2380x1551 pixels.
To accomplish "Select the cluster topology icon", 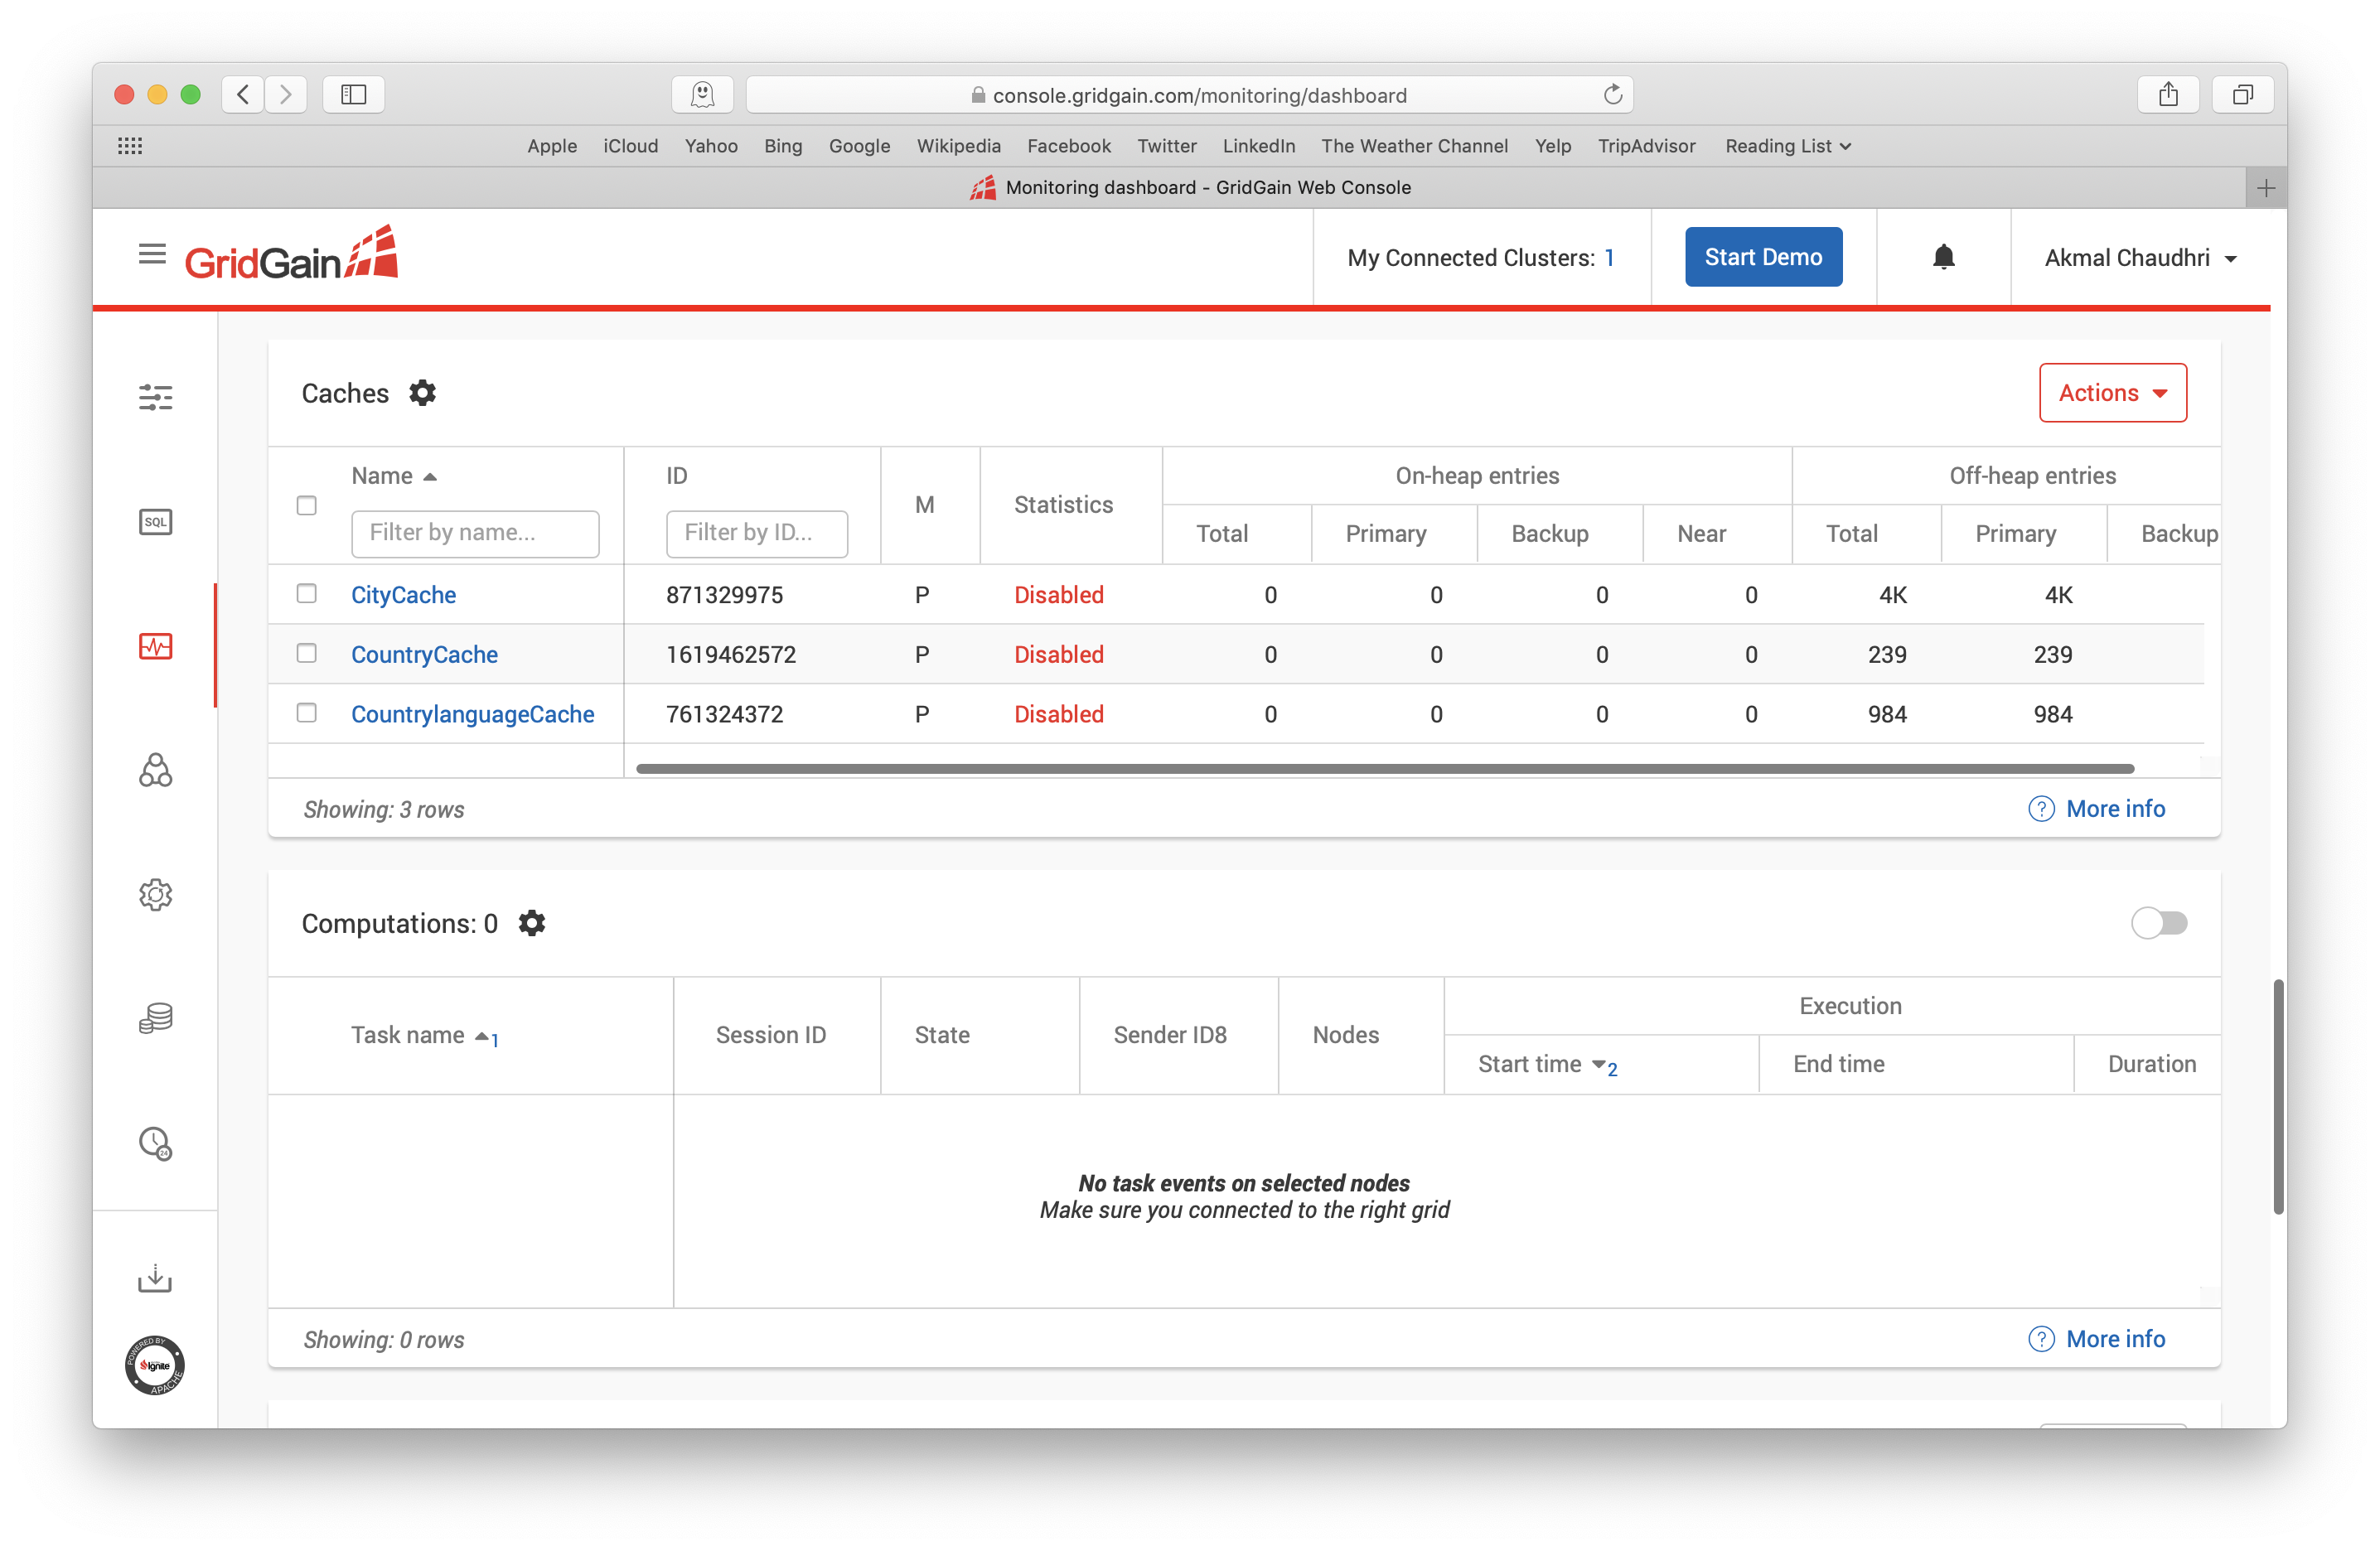I will point(157,769).
